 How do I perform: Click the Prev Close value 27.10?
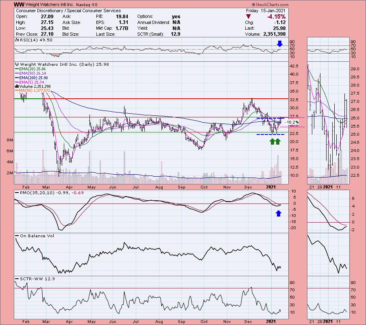click(x=47, y=34)
